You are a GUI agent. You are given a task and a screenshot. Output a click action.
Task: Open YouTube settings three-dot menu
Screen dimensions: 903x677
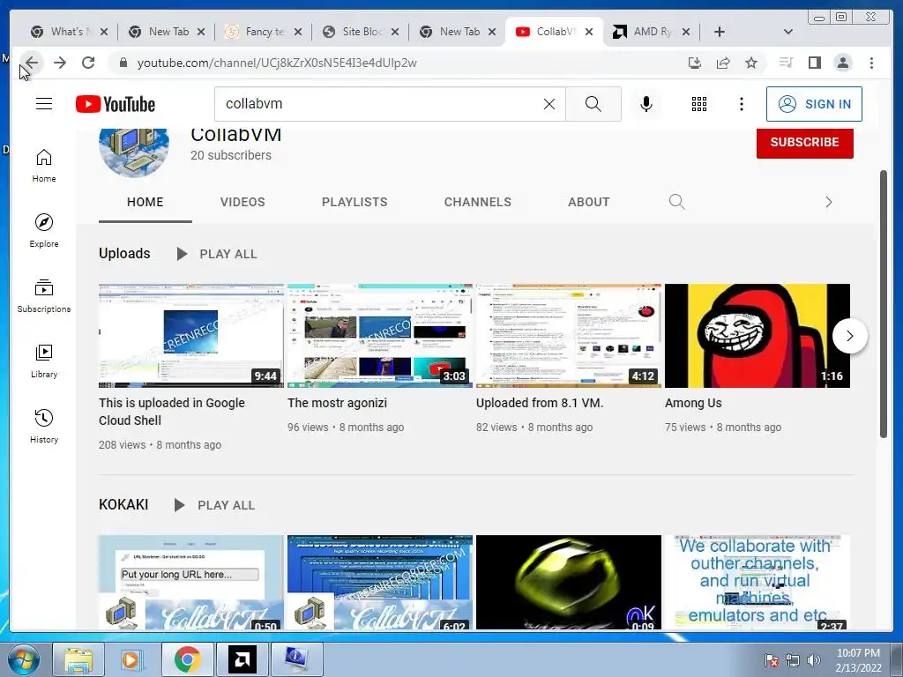click(x=742, y=104)
